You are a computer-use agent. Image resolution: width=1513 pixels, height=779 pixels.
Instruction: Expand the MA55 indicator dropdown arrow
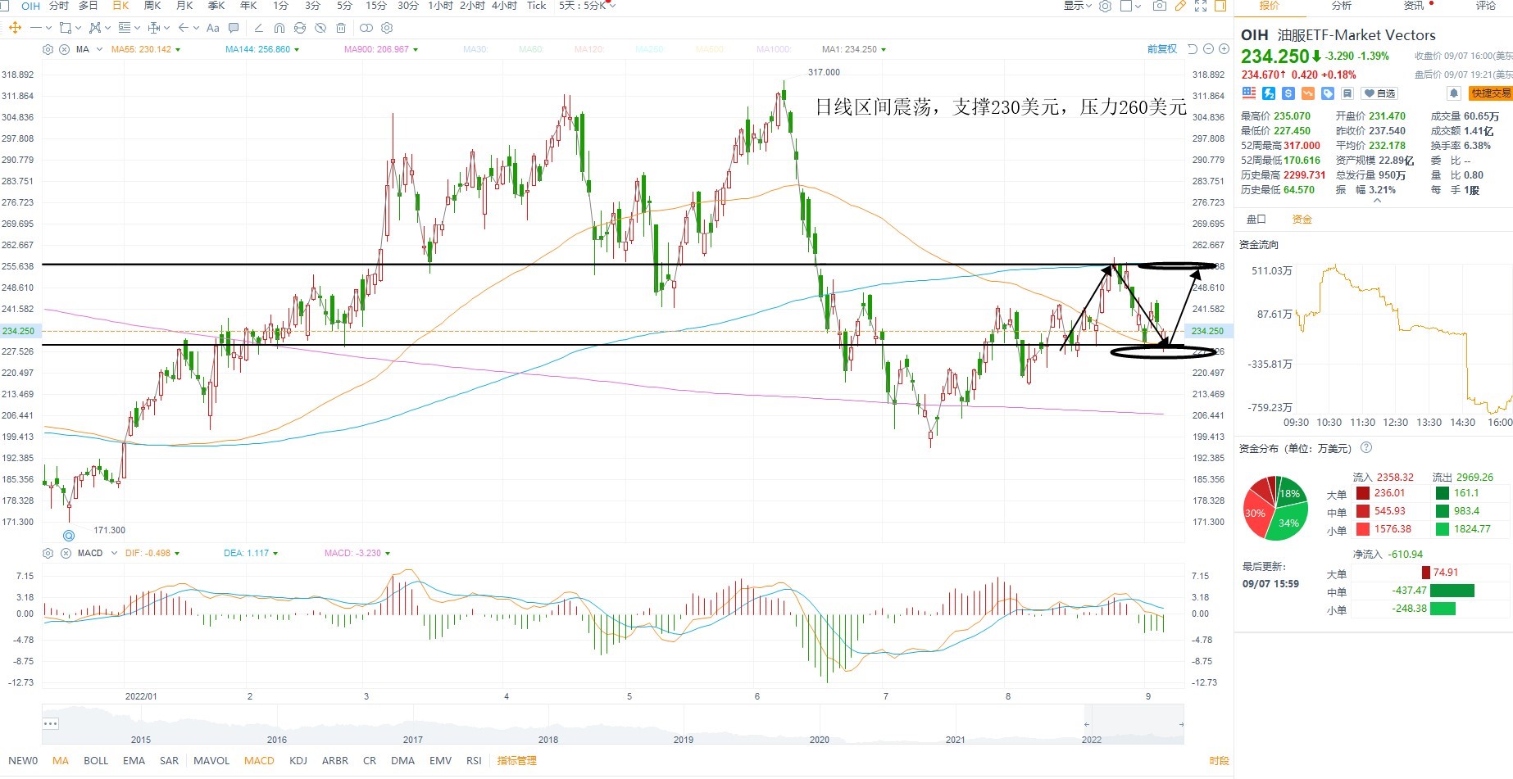[x=178, y=50]
